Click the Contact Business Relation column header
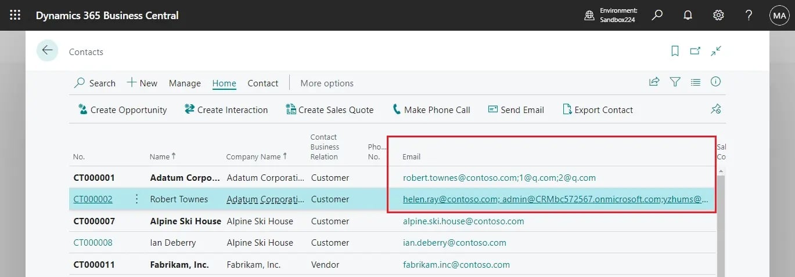 click(x=325, y=147)
